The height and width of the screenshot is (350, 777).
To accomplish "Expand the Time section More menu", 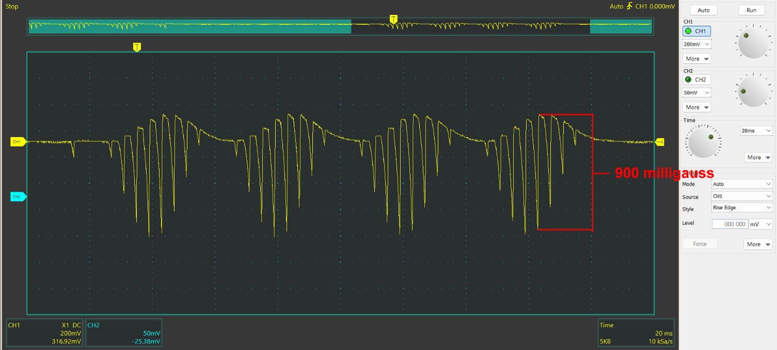I will [758, 157].
